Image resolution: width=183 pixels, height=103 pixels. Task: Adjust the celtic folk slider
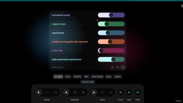click(111, 51)
